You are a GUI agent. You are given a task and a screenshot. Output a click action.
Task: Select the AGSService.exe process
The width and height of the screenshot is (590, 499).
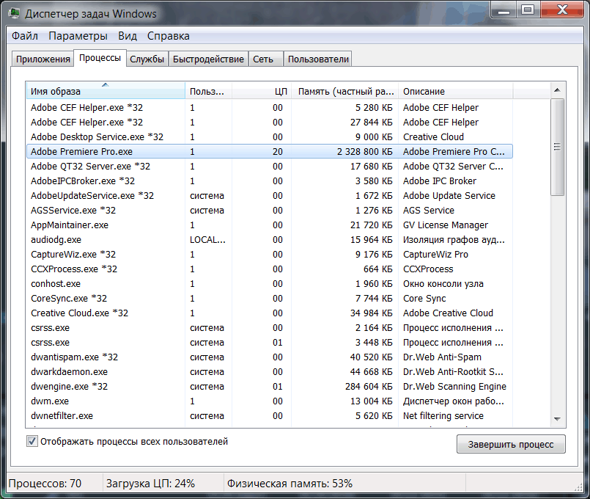(x=270, y=210)
